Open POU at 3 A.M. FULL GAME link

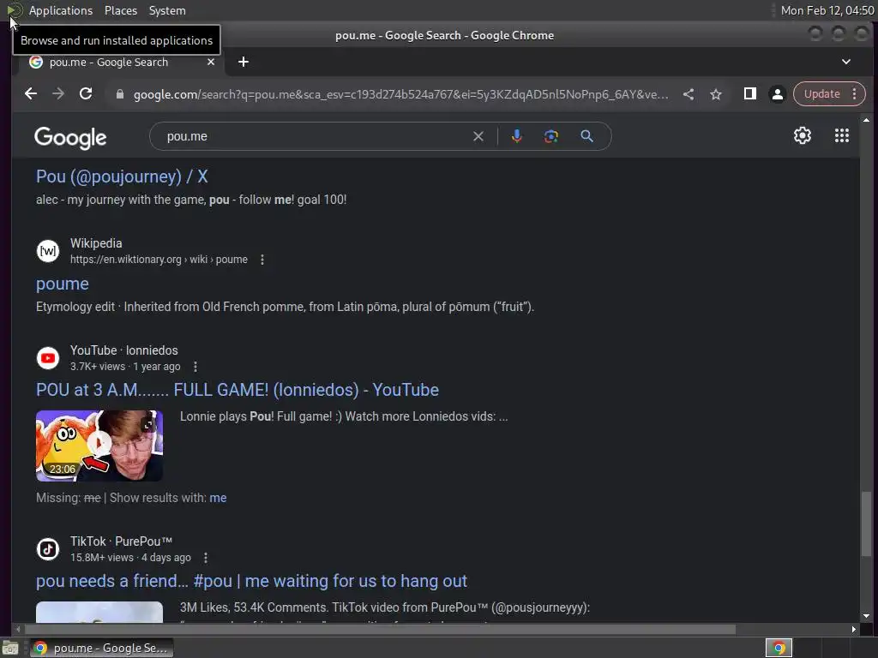[238, 390]
